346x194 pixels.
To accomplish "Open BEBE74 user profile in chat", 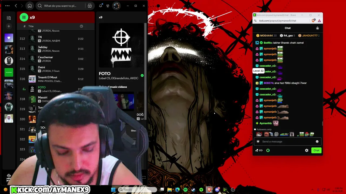I will (x=268, y=83).
